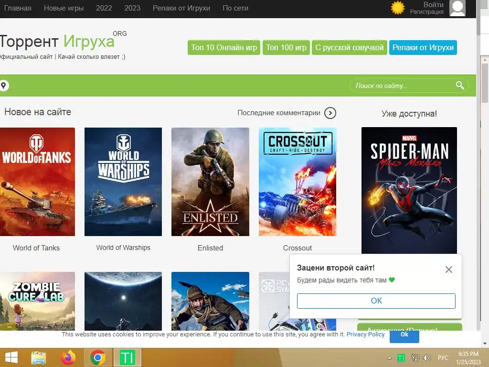Open the taskbar clock and date

[x=468, y=357]
